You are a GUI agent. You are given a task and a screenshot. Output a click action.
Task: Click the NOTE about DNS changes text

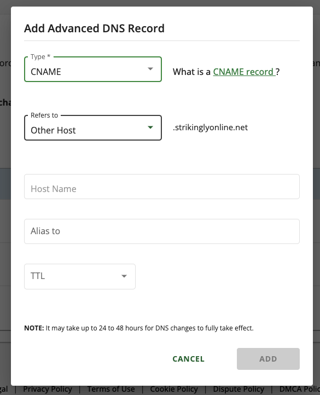(139, 328)
